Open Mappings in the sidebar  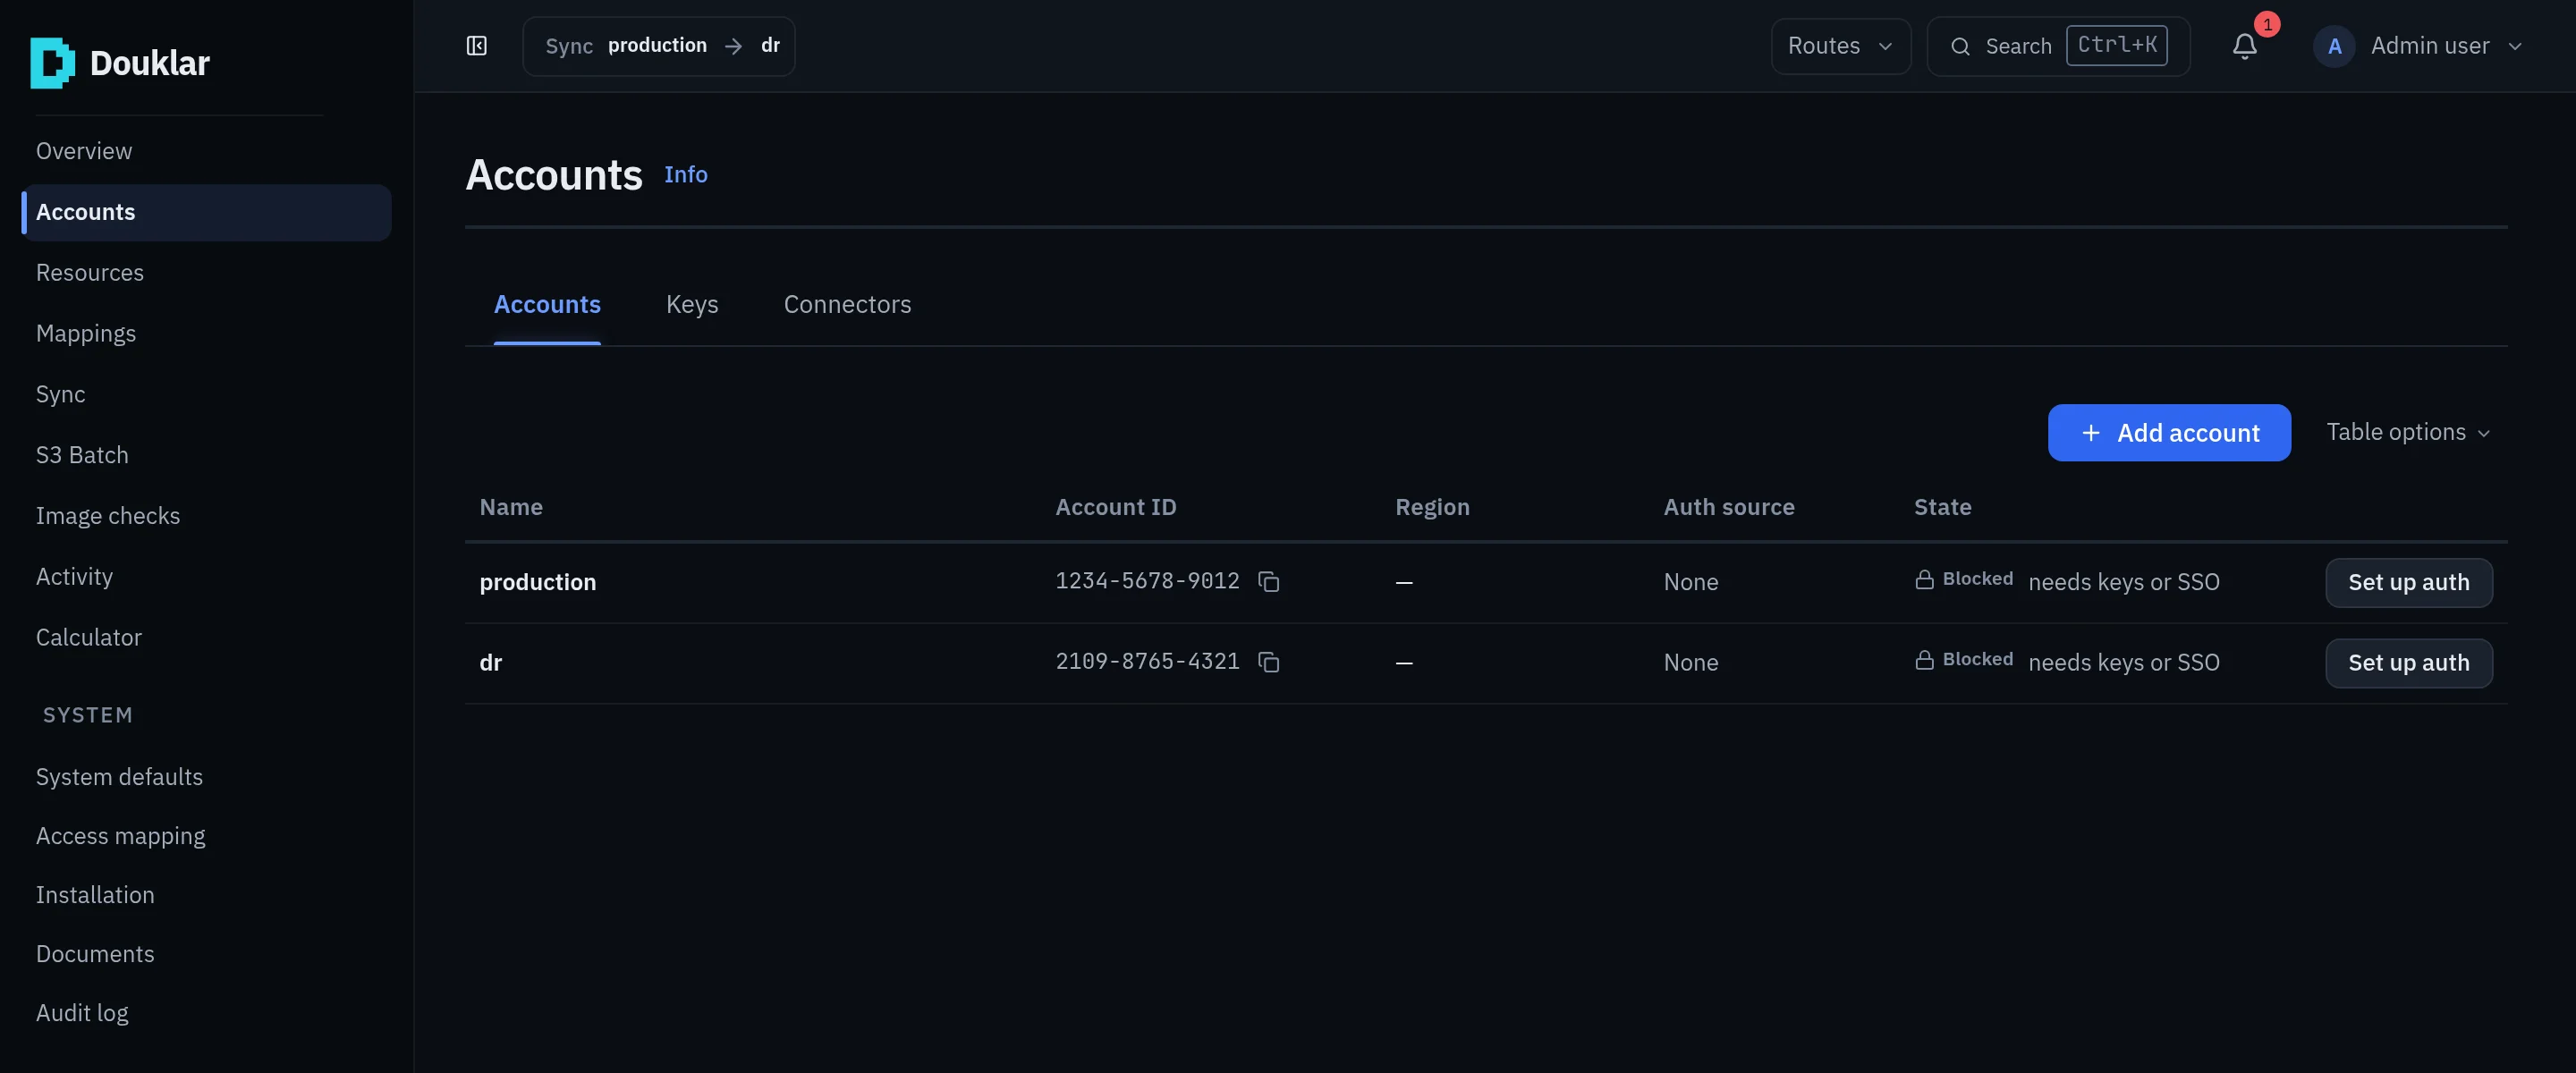point(86,333)
